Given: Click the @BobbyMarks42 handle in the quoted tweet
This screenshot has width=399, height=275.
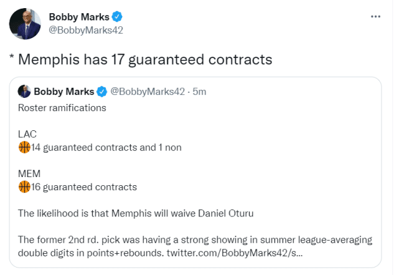Looking at the screenshot, I should click(x=148, y=92).
